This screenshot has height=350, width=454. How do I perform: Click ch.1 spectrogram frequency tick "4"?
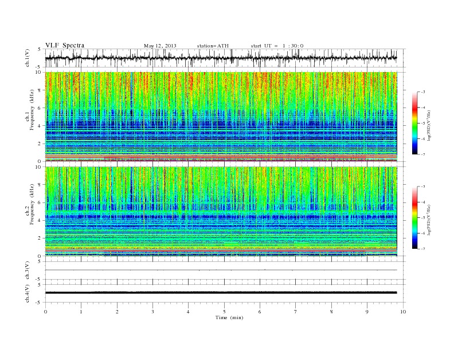click(40, 126)
